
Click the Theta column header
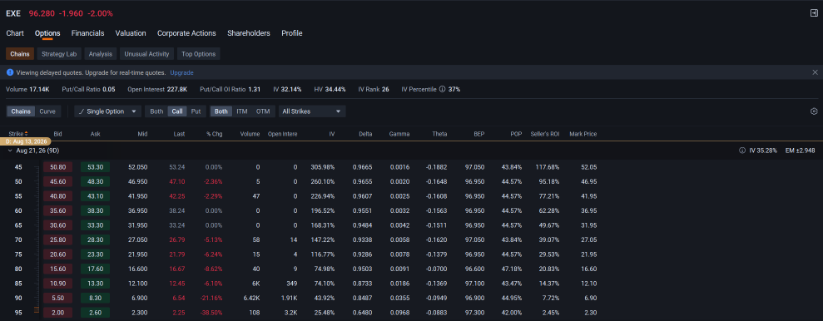coord(440,134)
